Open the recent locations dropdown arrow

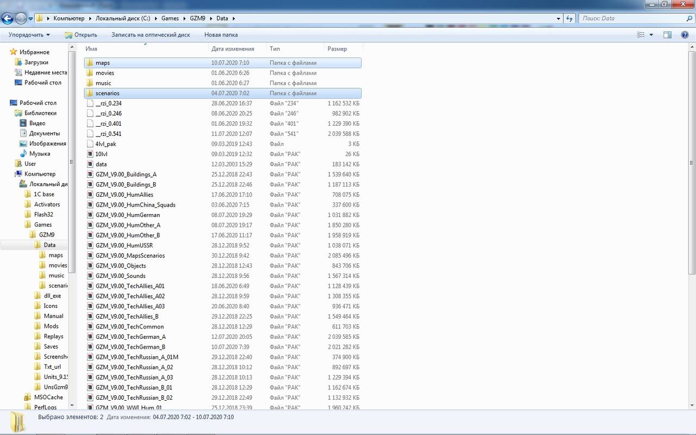point(30,18)
